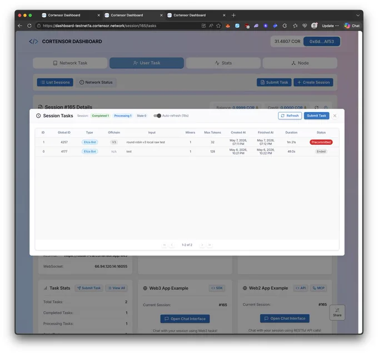
Task: Click Global ID 4257 cell
Action: (64, 142)
